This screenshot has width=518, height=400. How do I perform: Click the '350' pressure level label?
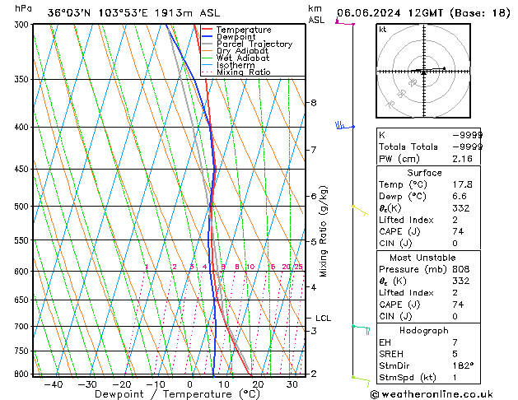pos(23,80)
